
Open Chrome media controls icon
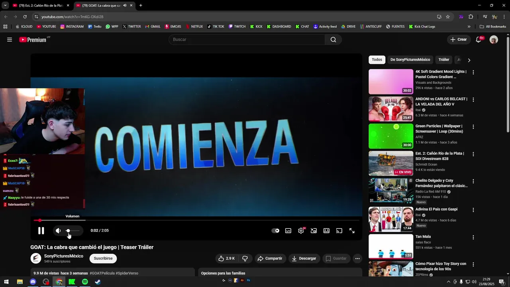485,17
